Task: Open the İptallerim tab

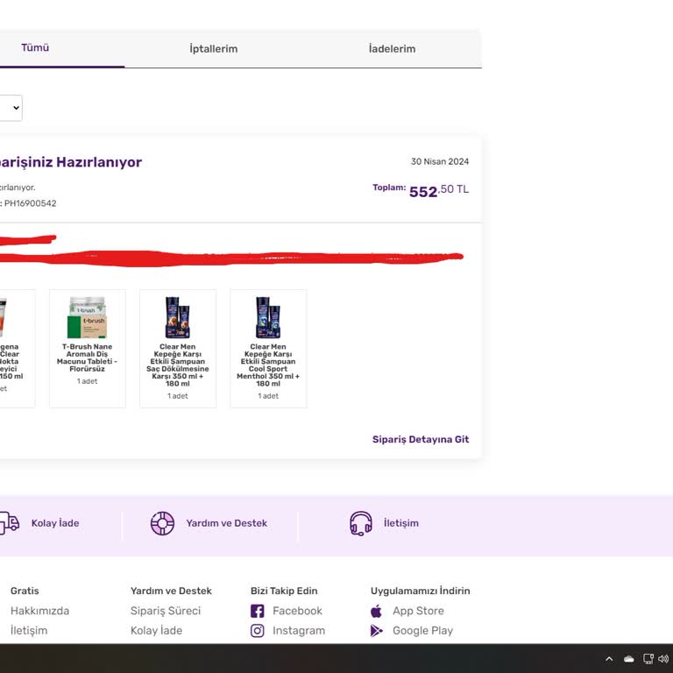Action: pos(213,48)
